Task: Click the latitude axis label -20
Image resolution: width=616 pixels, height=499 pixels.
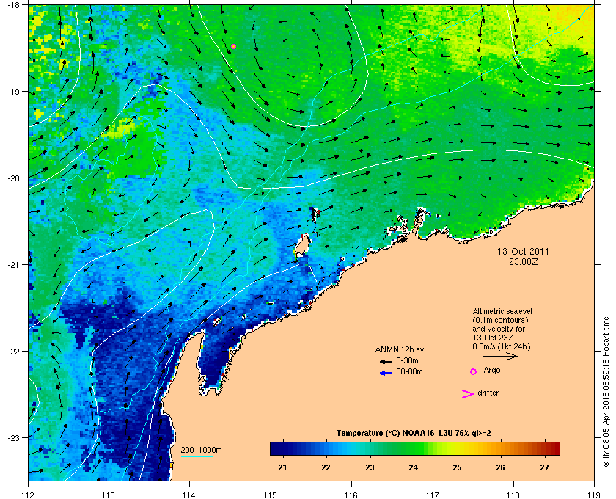Action: click(x=12, y=178)
